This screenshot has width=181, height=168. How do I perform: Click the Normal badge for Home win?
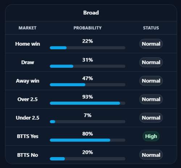click(x=151, y=44)
